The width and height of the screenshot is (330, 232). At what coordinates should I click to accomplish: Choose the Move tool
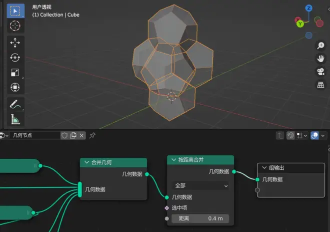coord(15,43)
